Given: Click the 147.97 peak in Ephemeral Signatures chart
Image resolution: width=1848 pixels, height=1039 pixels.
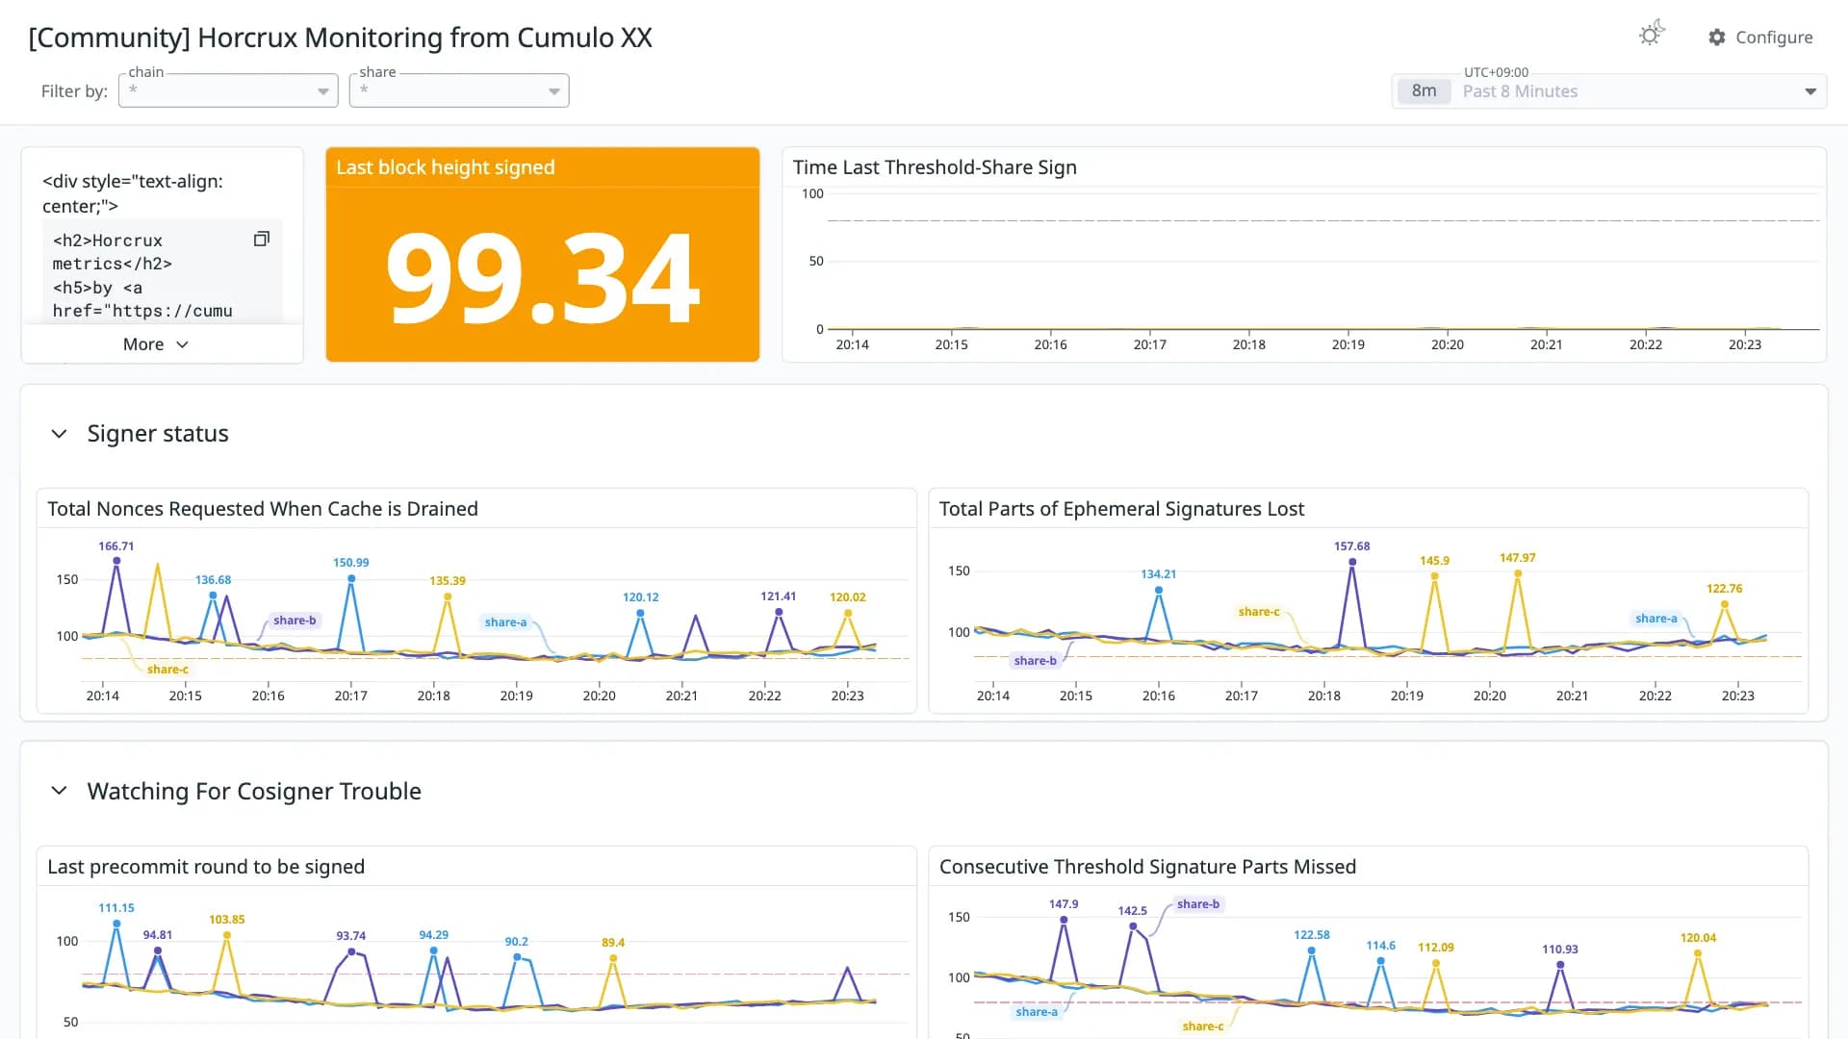Looking at the screenshot, I should 1518,573.
